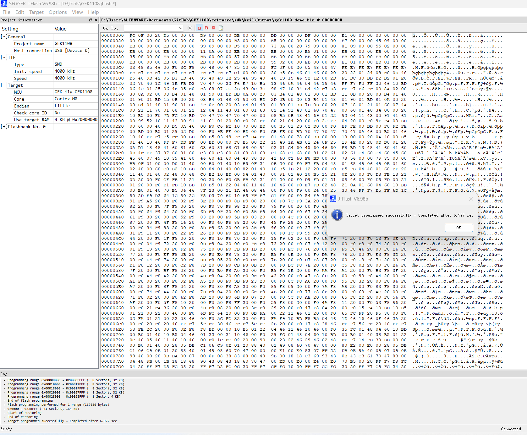Screen dimensions: 527x435
Task: Select the Type setting row under TIF
Action: click(x=49, y=64)
